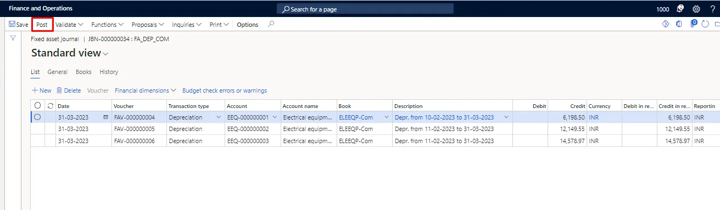
Task: Open the Standard view selector
Action: pos(70,53)
